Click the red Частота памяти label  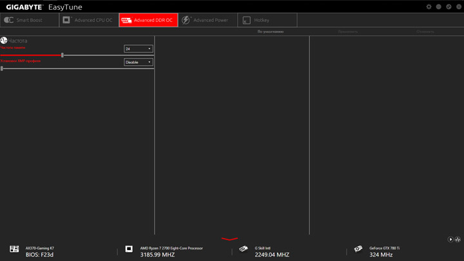point(13,48)
